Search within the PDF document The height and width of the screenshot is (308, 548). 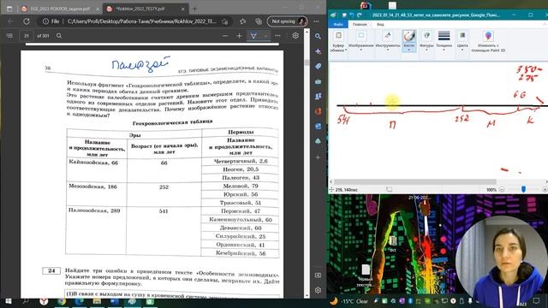point(59,36)
